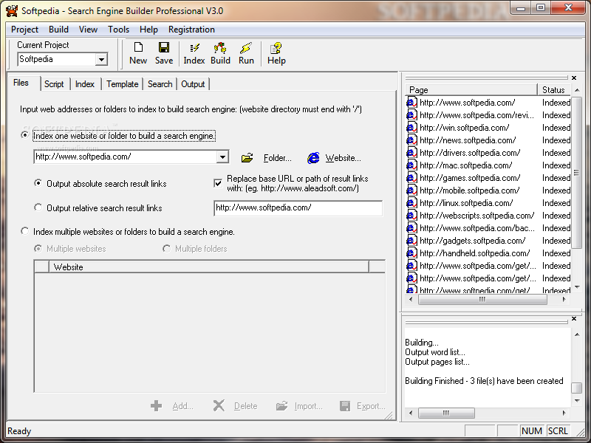Select the http://www.softpedia.com/bac... row

click(488, 228)
